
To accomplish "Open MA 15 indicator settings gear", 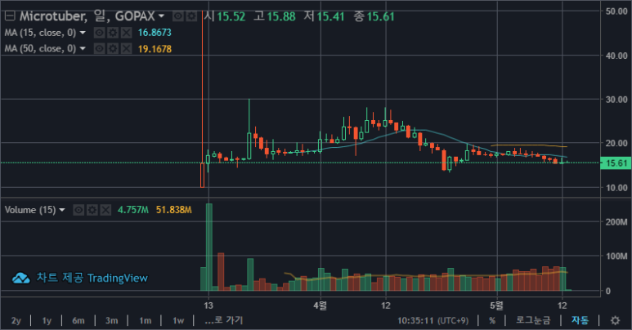I will [x=112, y=33].
